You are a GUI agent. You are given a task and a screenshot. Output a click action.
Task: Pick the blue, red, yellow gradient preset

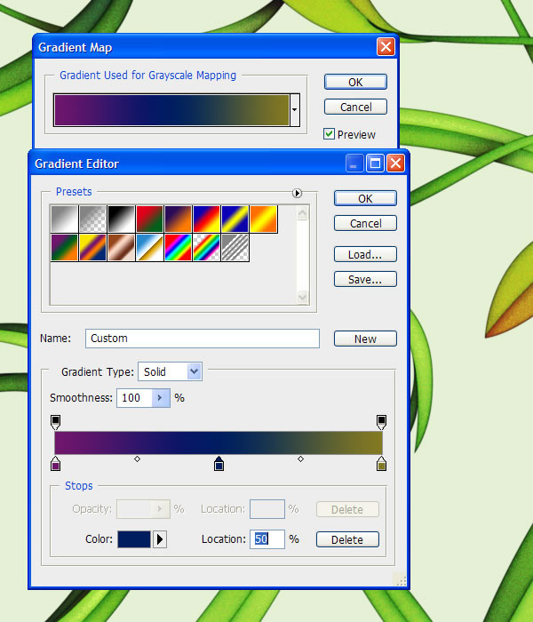[x=207, y=219]
